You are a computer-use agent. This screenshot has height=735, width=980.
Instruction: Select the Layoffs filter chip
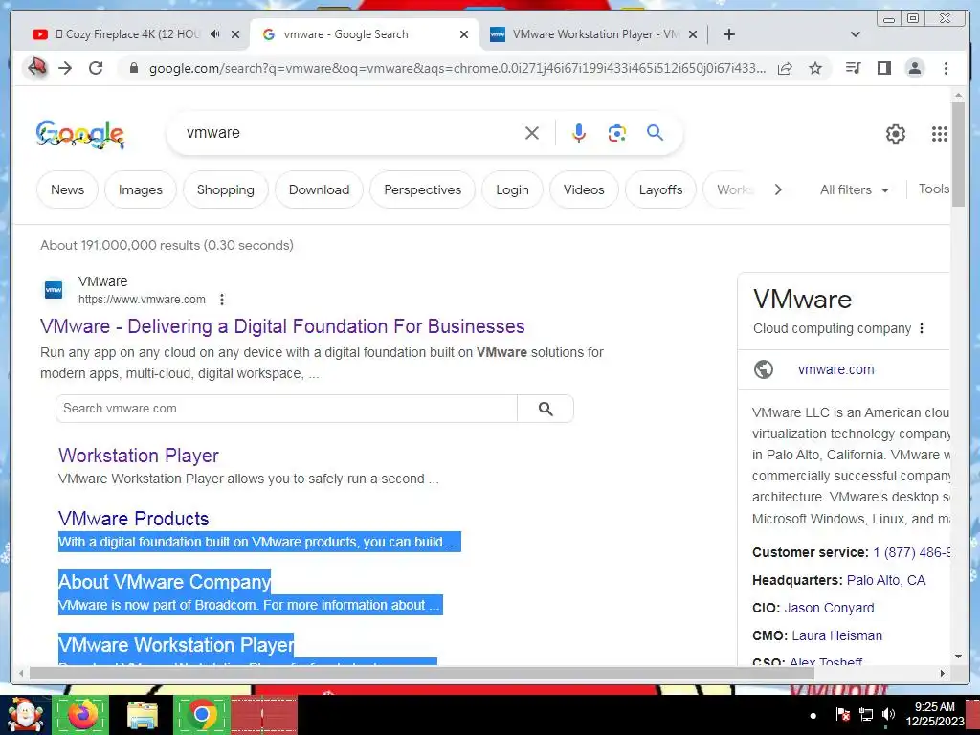660,189
